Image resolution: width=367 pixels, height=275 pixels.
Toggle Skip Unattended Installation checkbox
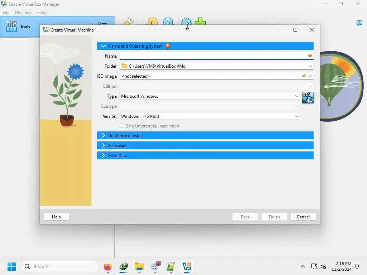(122, 126)
